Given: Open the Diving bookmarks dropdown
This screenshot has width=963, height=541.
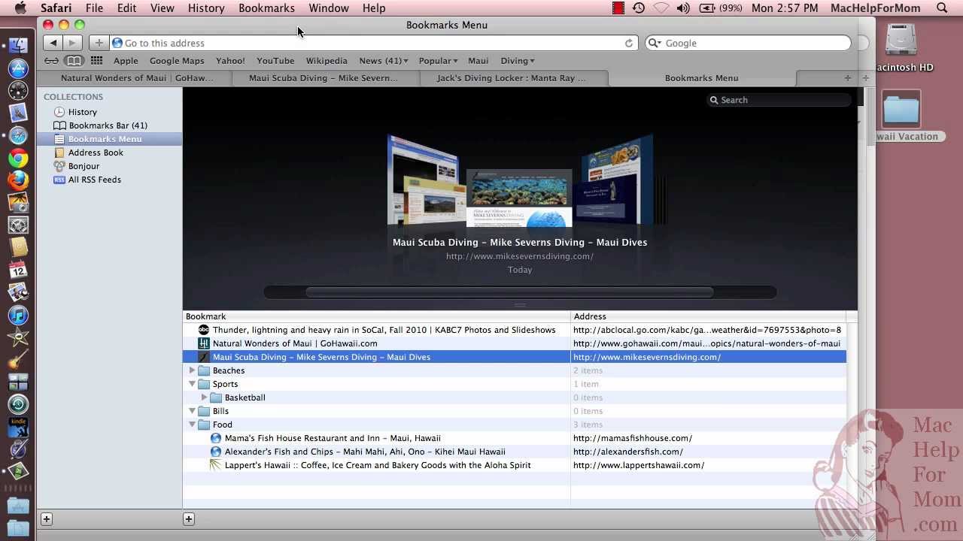Looking at the screenshot, I should tap(518, 61).
